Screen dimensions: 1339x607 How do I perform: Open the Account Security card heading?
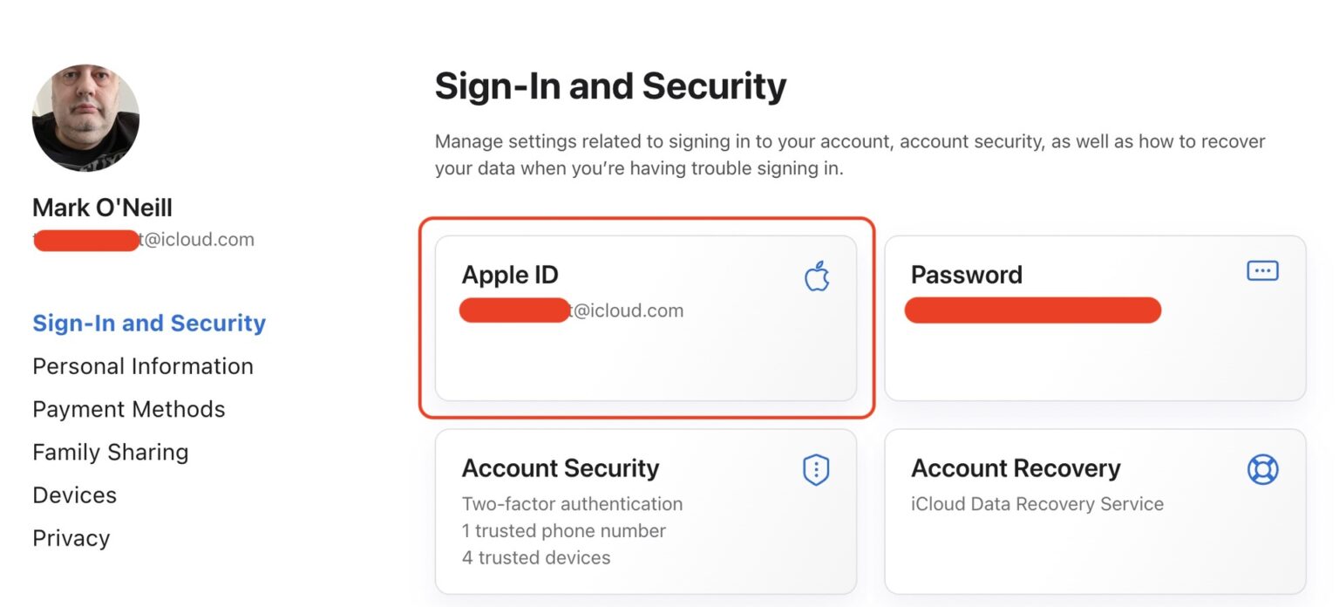[x=561, y=468]
